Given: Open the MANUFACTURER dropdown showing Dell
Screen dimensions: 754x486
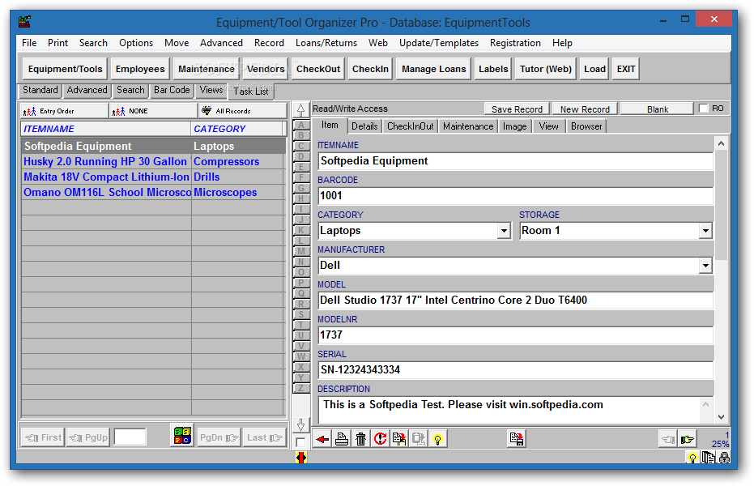Looking at the screenshot, I should [705, 266].
